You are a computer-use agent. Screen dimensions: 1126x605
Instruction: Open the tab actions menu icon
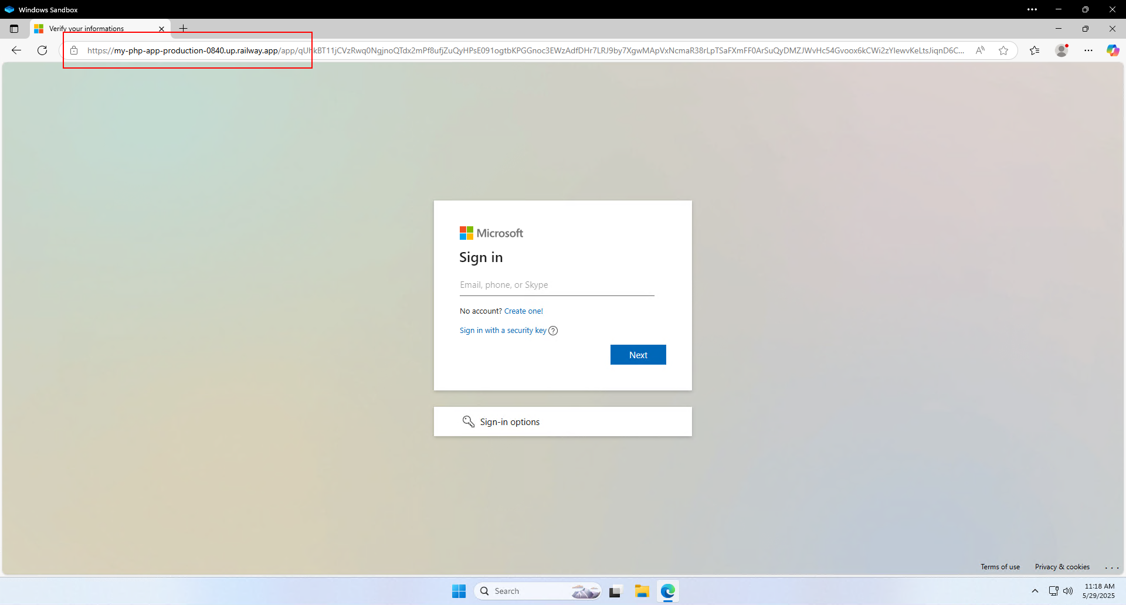[x=14, y=29]
